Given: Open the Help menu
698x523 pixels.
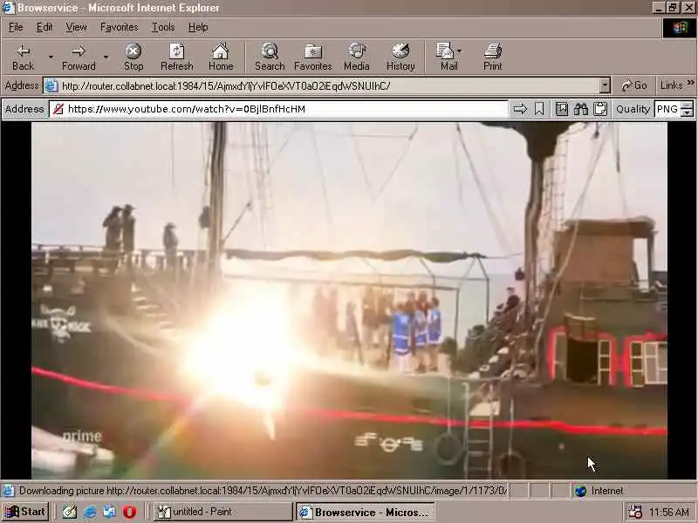Looking at the screenshot, I should 198,28.
